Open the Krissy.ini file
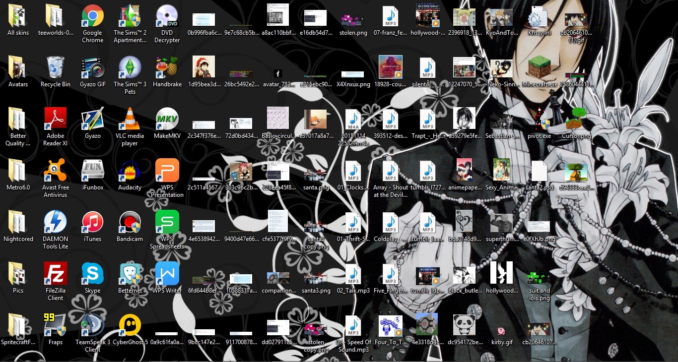 tap(539, 16)
